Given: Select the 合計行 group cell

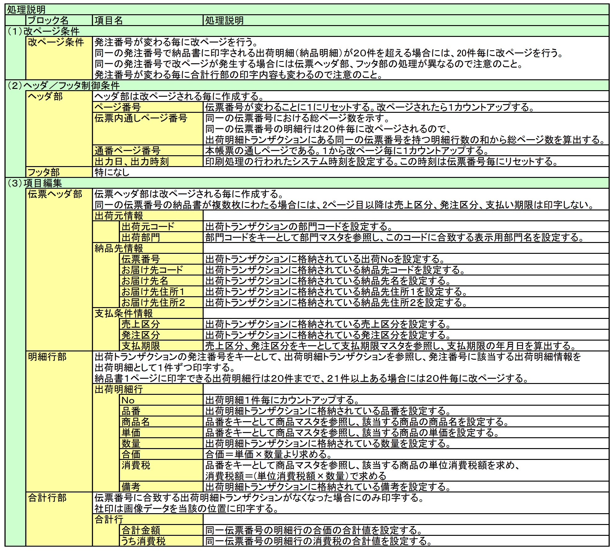Looking at the screenshot, I should 148,519.
